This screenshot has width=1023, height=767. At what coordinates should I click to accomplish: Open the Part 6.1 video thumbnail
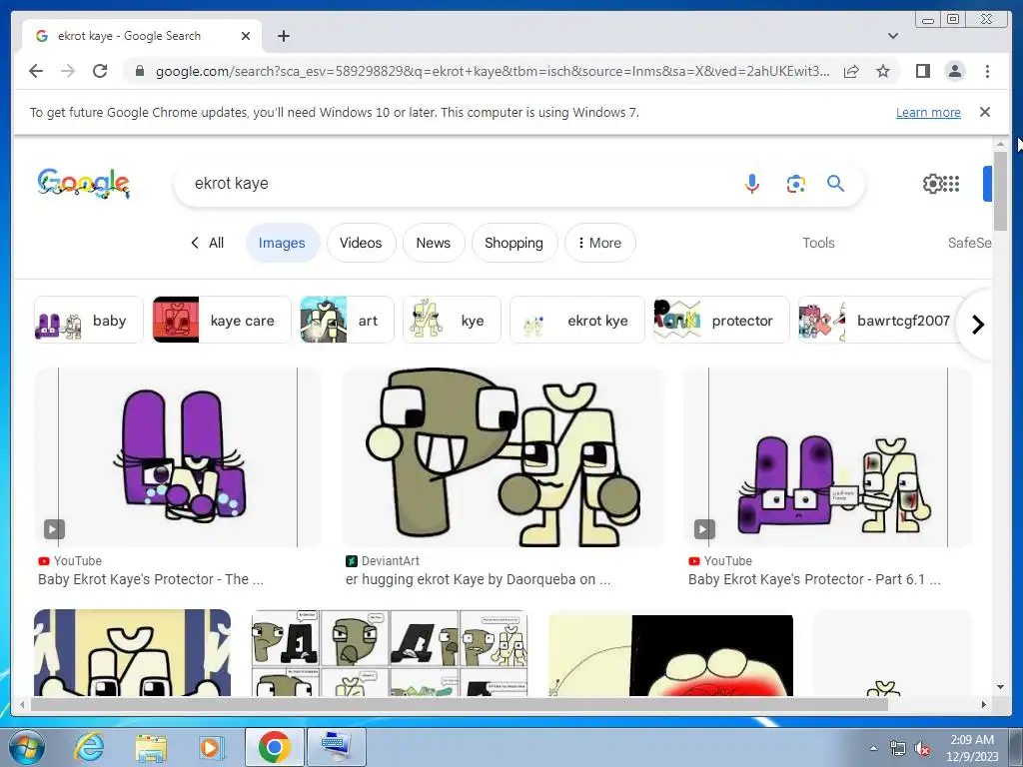coord(827,457)
